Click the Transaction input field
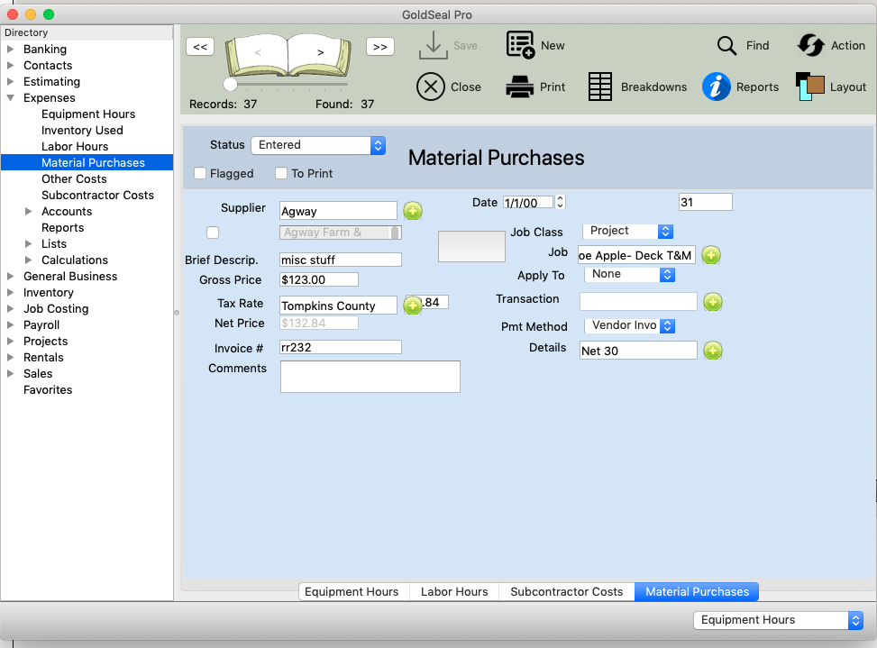The image size is (877, 648). click(x=638, y=301)
